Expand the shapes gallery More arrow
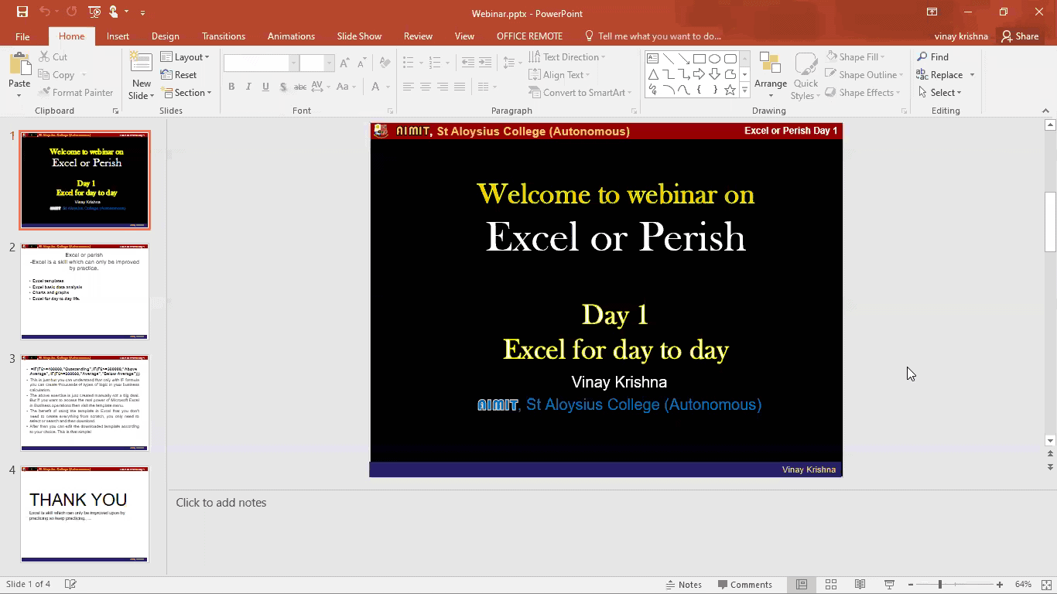 coord(745,90)
